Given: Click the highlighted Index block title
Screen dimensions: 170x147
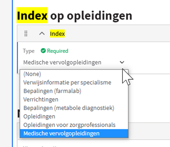Looking at the screenshot, I should coord(57,33).
